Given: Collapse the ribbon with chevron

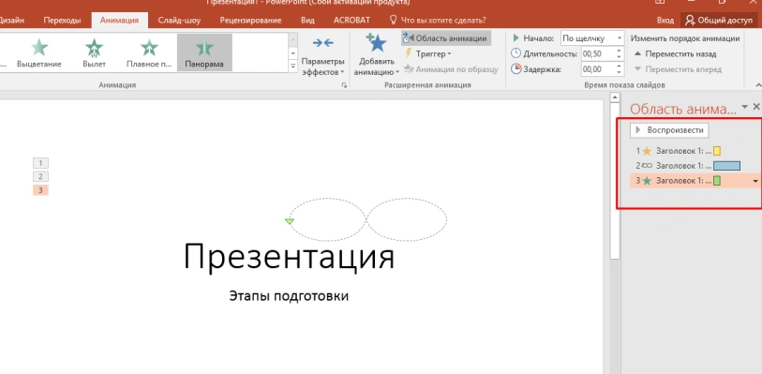Looking at the screenshot, I should [x=758, y=85].
